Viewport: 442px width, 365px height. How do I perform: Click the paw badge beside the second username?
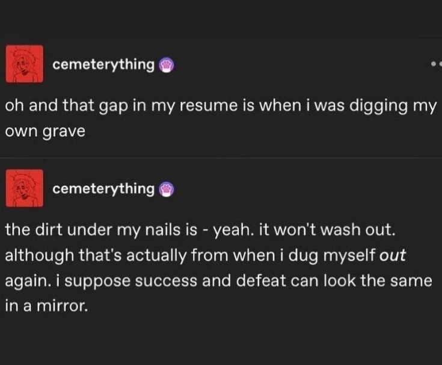click(x=166, y=190)
